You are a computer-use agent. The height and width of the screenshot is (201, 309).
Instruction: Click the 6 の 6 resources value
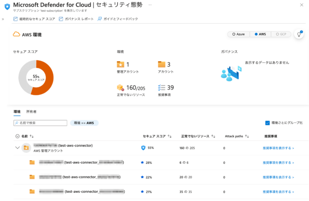184,162
